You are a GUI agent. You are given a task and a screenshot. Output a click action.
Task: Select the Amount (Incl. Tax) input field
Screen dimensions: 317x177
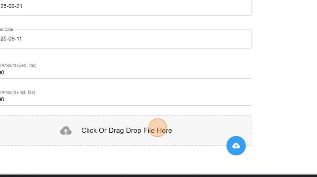pyautogui.click(x=125, y=100)
